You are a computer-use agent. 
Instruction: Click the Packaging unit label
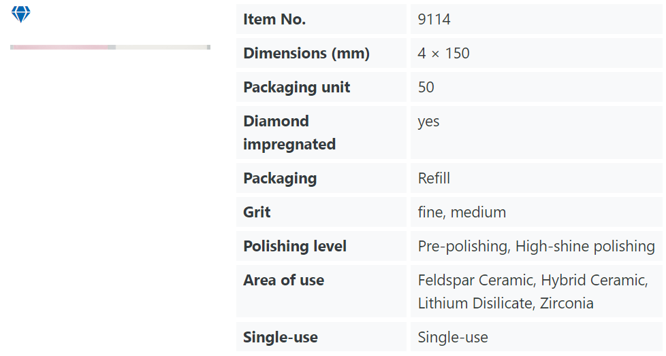point(296,87)
